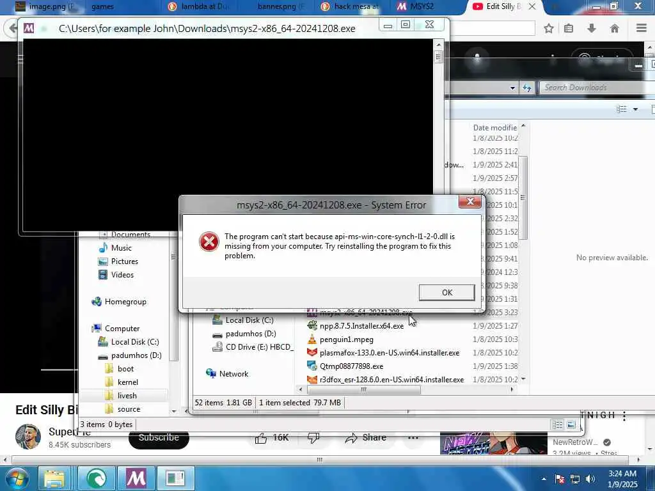Image resolution: width=655 pixels, height=491 pixels.
Task: Close the System Error dialog with red X
Action: pos(470,201)
